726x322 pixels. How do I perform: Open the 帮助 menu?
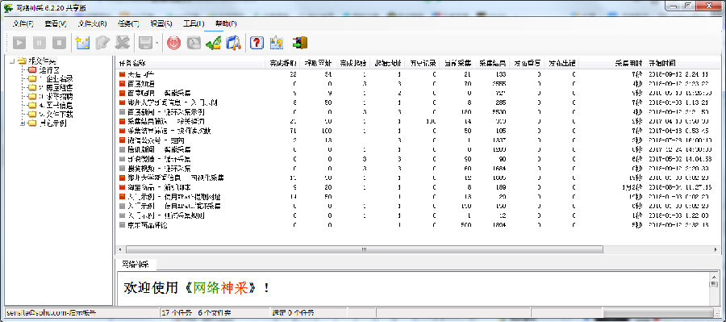click(226, 23)
